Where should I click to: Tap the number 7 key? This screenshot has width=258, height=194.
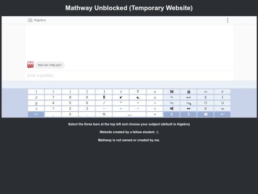tap(53, 97)
